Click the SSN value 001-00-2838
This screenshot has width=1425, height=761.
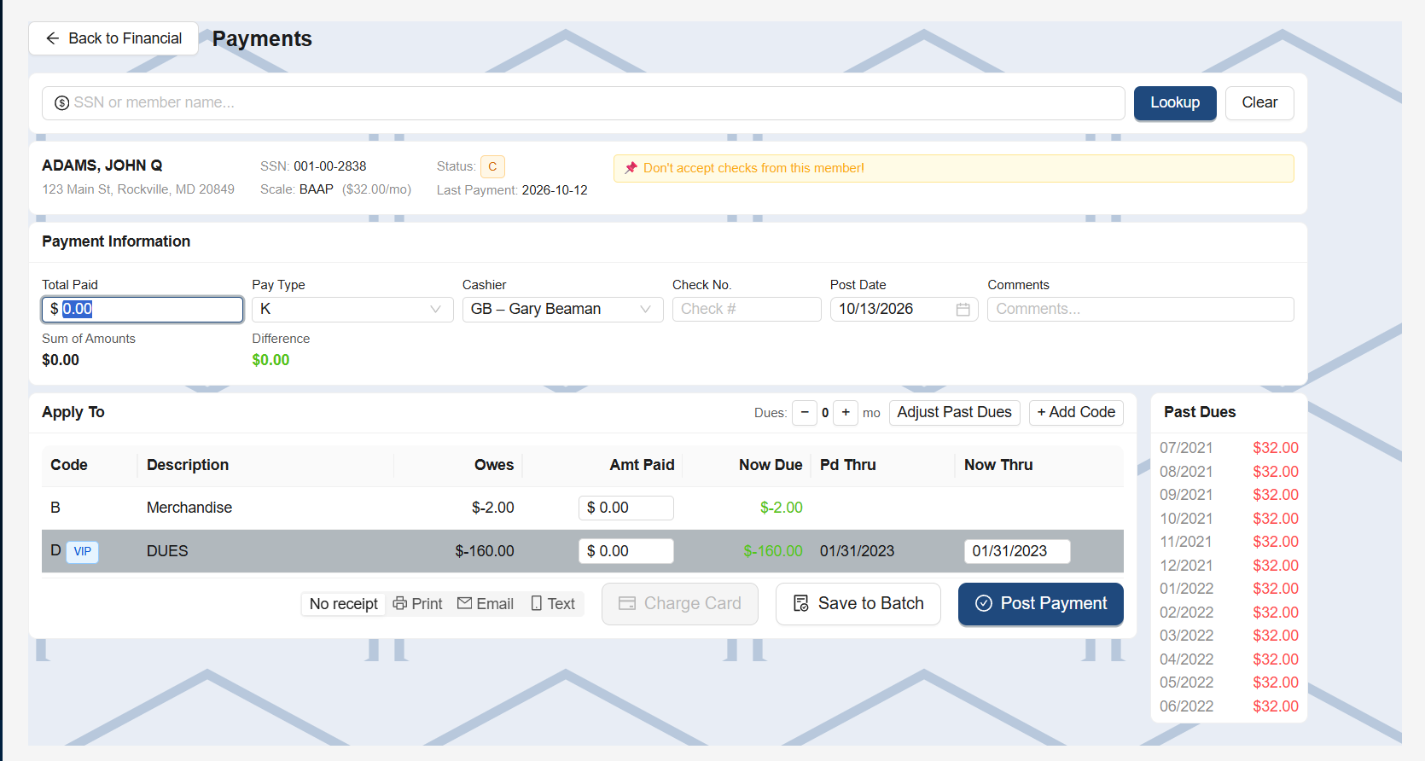[x=330, y=167]
